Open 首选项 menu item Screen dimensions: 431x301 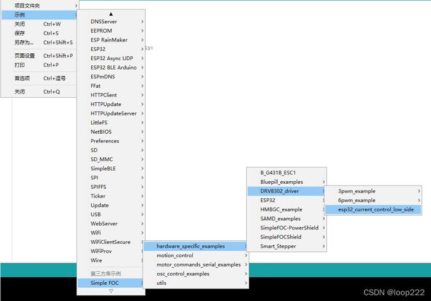coord(40,78)
